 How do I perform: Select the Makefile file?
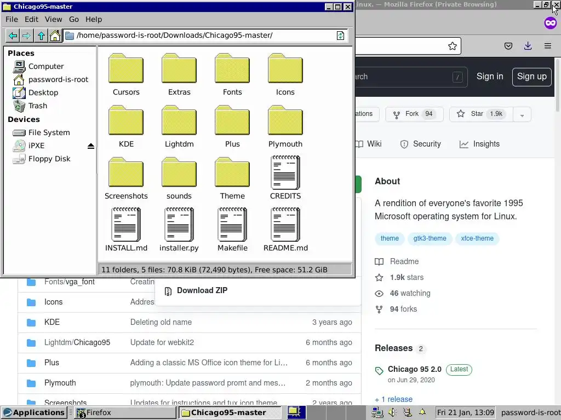tap(232, 230)
